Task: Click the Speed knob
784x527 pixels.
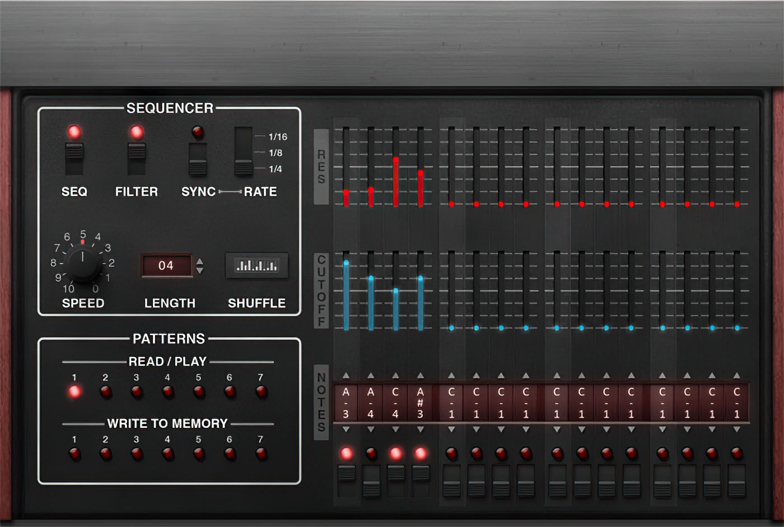Action: click(x=83, y=265)
